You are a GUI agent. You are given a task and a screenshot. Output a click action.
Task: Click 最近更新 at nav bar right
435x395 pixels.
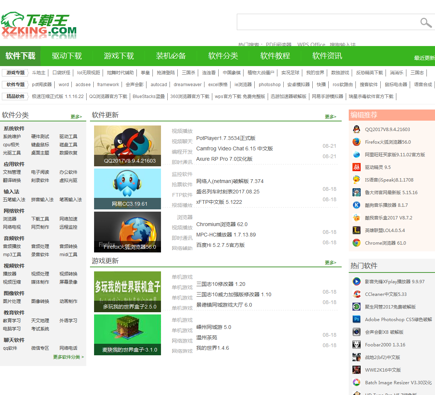425,58
